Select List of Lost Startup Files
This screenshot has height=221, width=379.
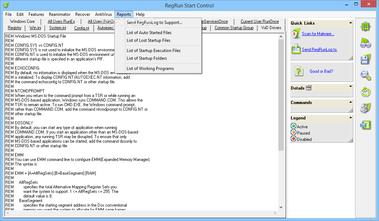click(158, 40)
